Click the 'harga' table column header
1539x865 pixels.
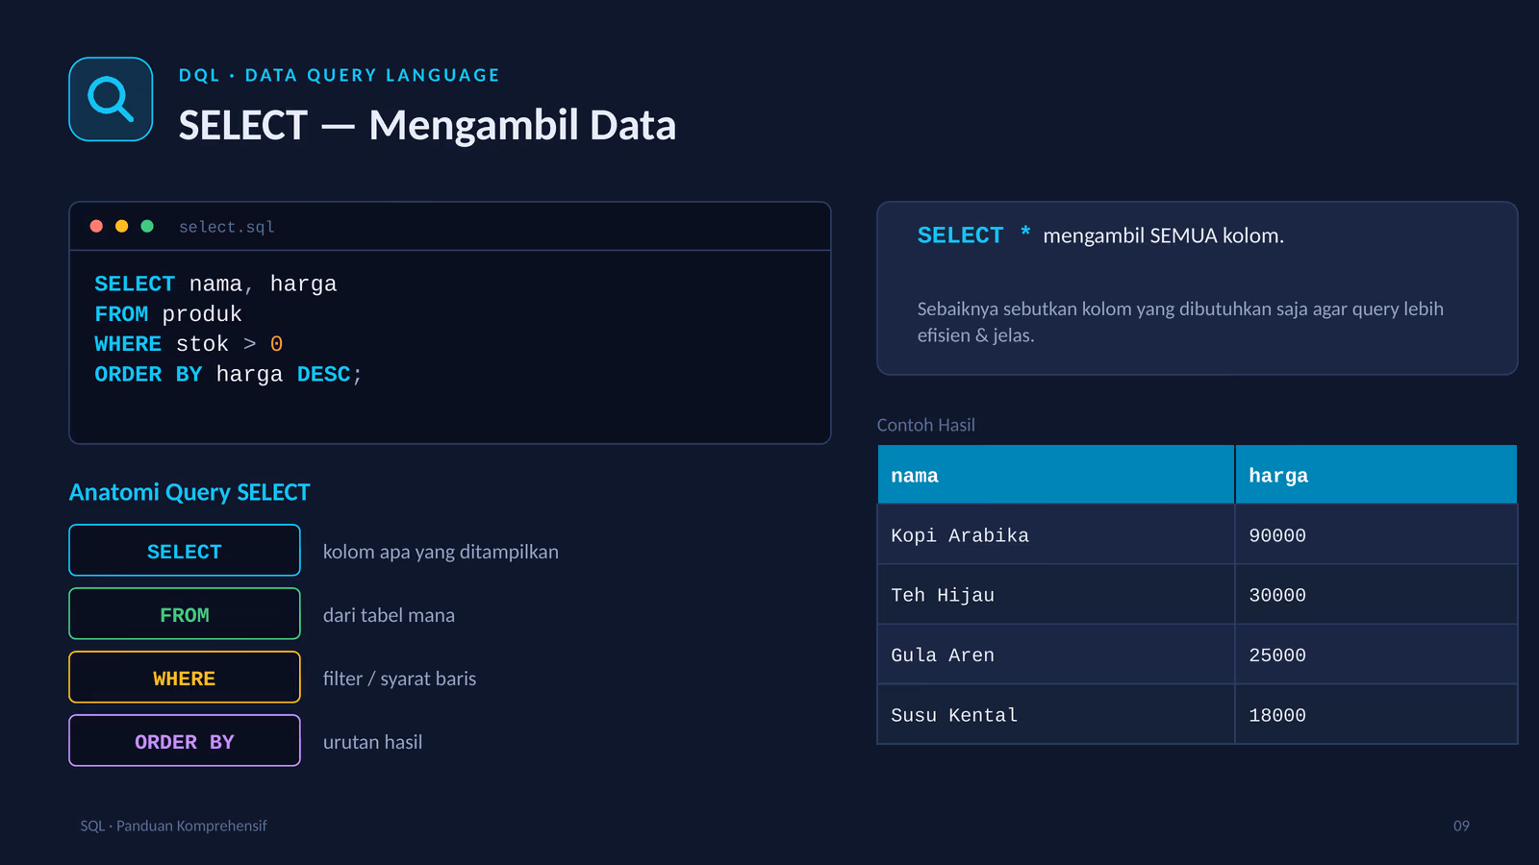tap(1376, 475)
